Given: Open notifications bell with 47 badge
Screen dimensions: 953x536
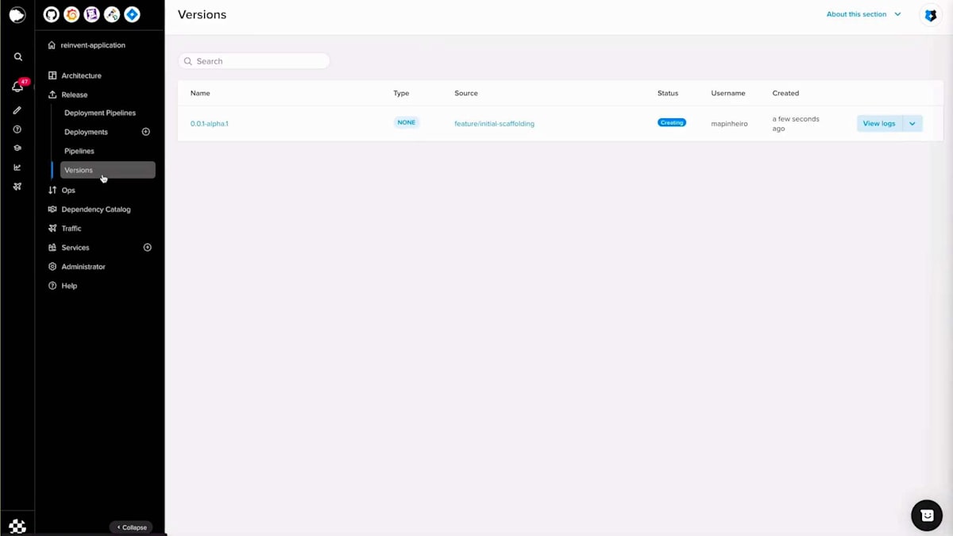Looking at the screenshot, I should click(17, 86).
